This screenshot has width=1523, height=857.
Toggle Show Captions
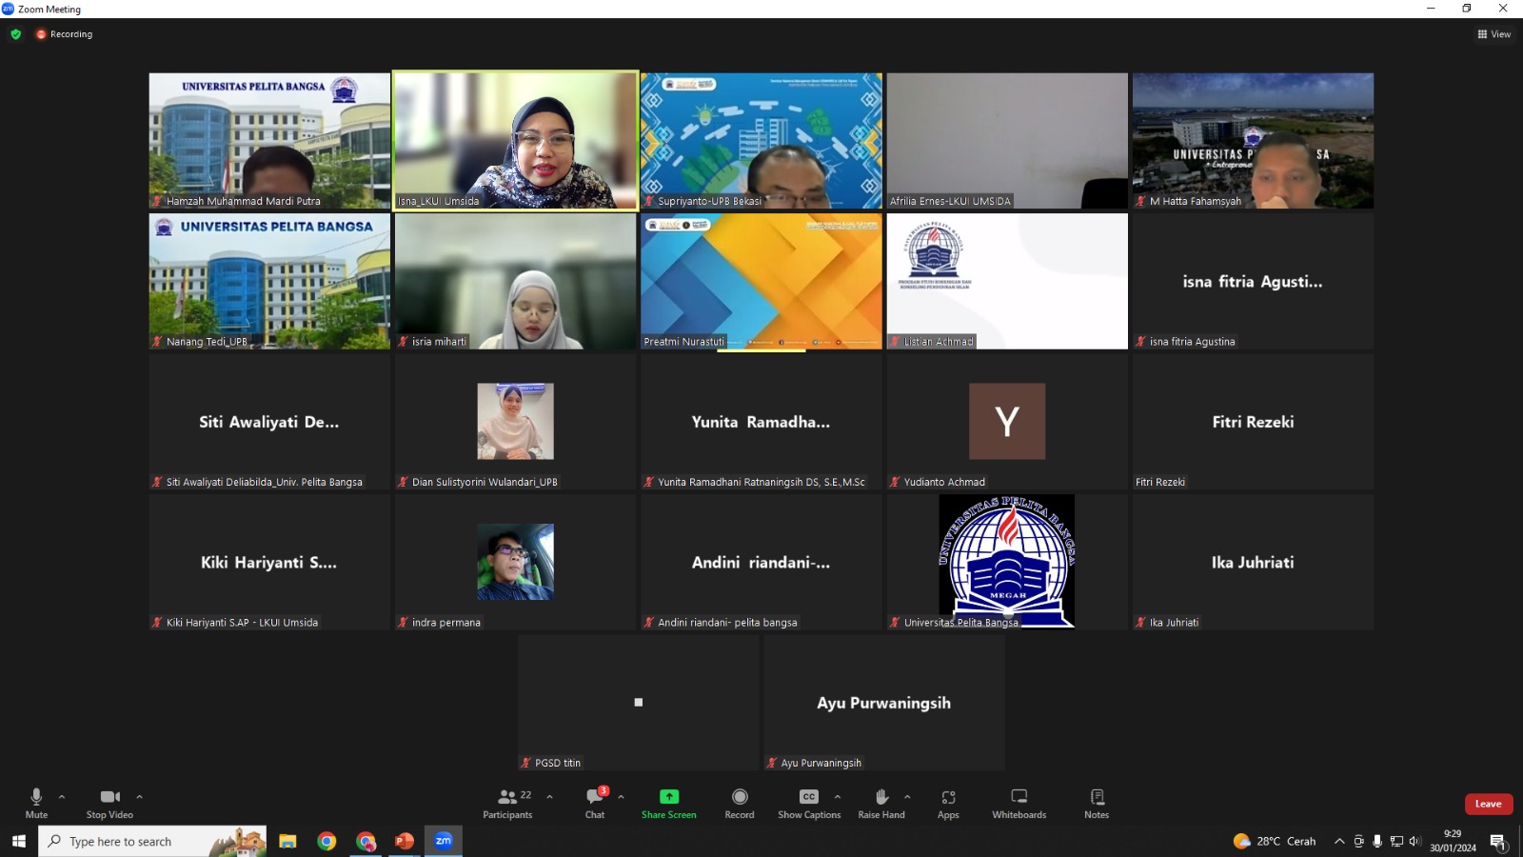pos(809,803)
